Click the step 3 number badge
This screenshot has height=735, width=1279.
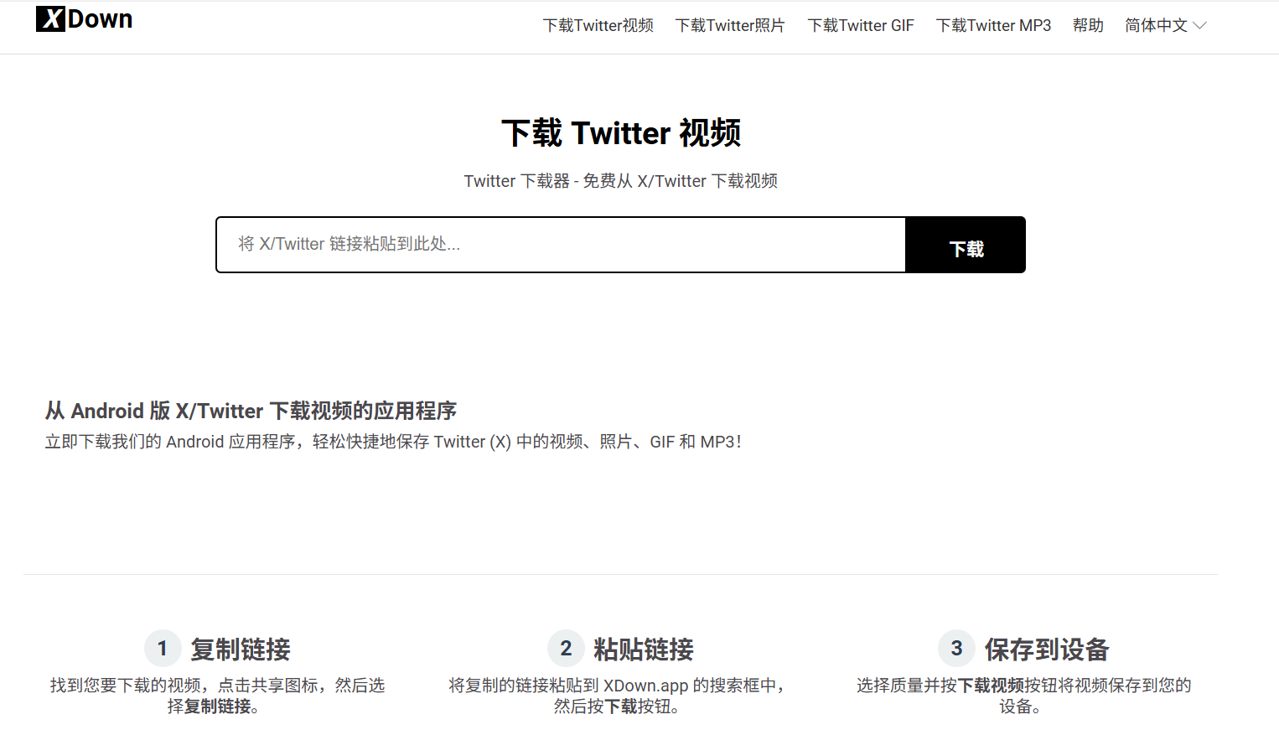[956, 648]
